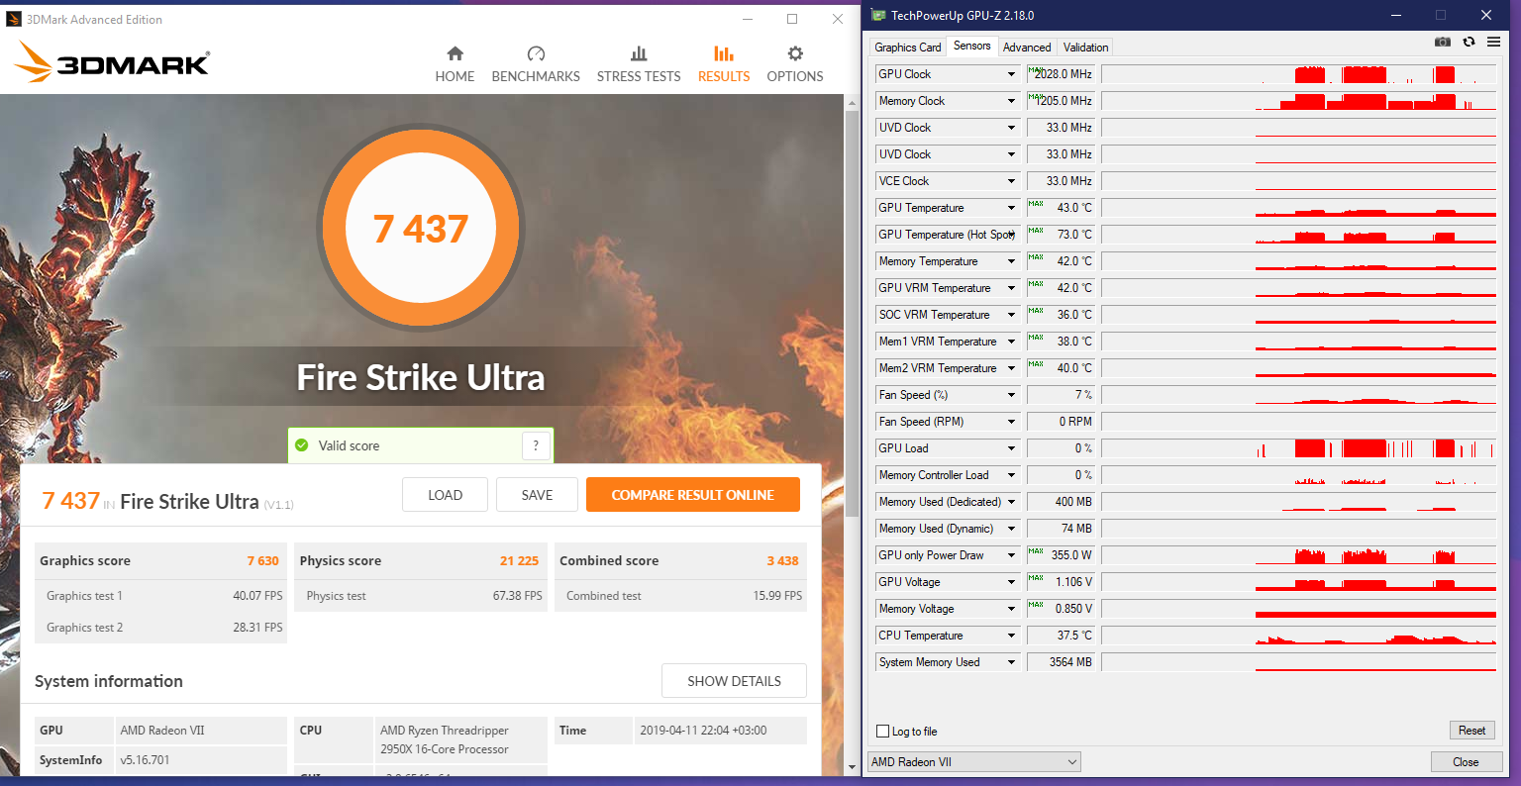Switch to STRESS TESTS in 3DMark
The height and width of the screenshot is (786, 1521).
point(639,64)
